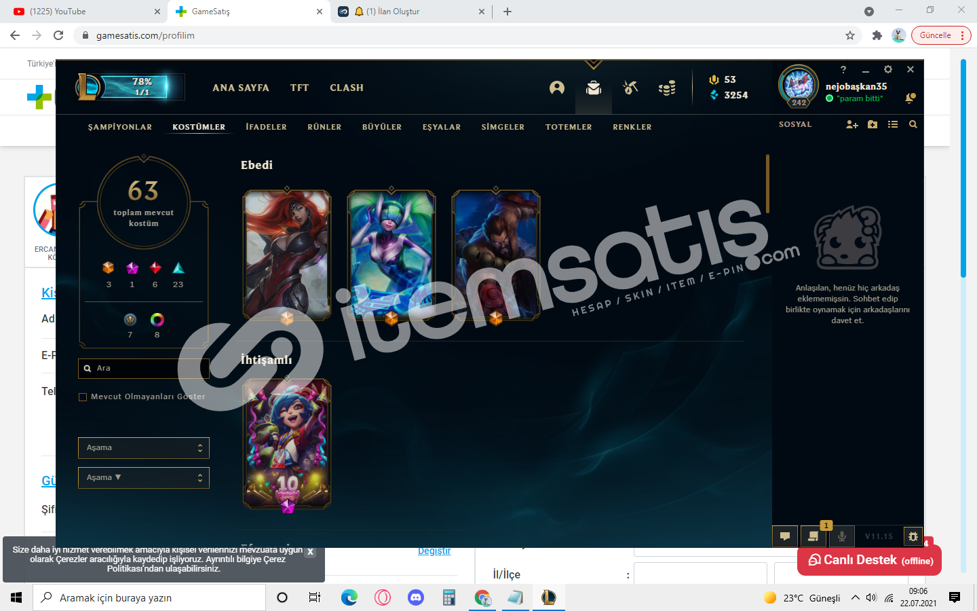The height and width of the screenshot is (611, 977).
Task: Open the social list options icon
Action: (893, 124)
